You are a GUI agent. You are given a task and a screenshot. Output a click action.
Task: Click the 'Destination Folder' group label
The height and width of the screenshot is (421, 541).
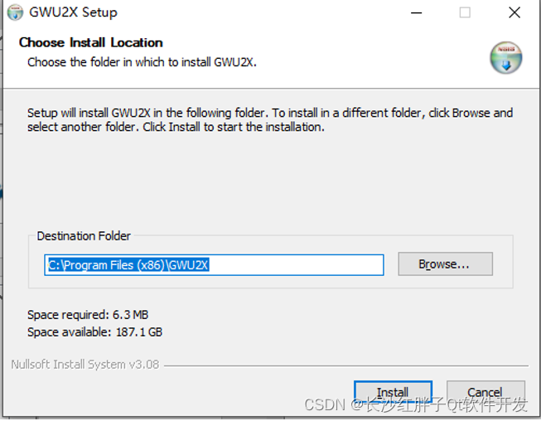(x=84, y=236)
